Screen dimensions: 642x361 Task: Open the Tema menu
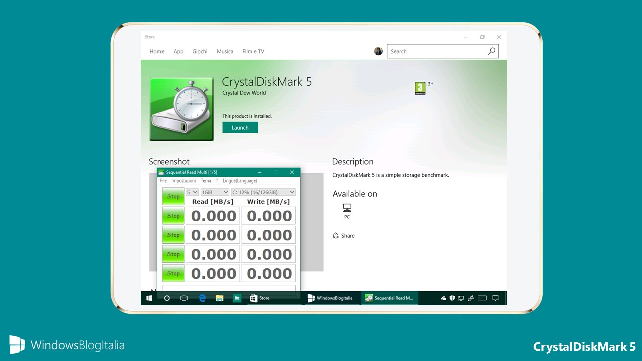point(206,180)
